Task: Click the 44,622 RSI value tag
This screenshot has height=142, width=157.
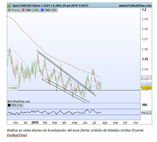Action: coord(147,112)
